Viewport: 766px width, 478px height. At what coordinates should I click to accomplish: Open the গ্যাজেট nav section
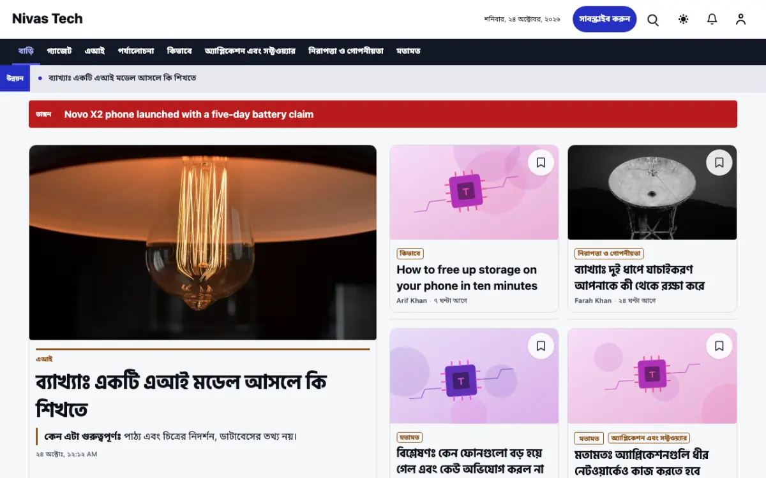(x=59, y=51)
